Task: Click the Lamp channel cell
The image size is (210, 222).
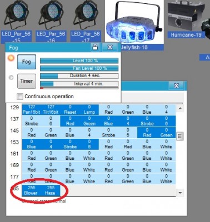Action: point(89,109)
